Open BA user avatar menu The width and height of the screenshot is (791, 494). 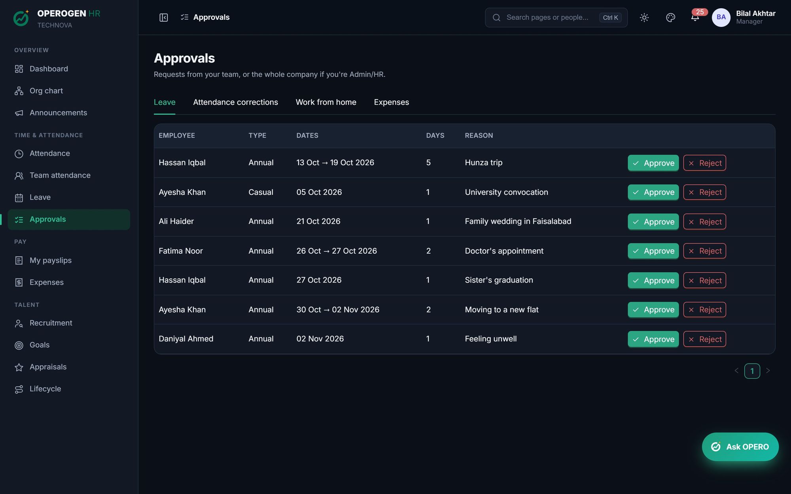click(721, 17)
